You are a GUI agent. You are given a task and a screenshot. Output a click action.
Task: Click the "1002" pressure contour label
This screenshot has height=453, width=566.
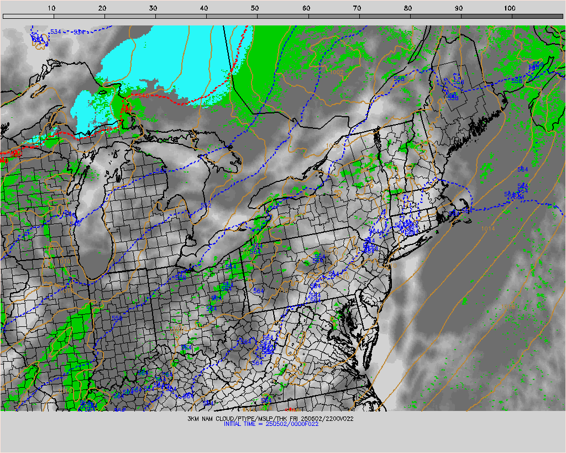pos(337,72)
